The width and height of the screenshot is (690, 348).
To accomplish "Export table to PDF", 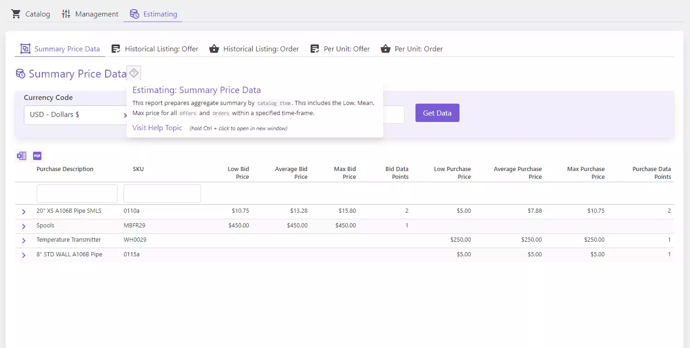I will pos(37,156).
